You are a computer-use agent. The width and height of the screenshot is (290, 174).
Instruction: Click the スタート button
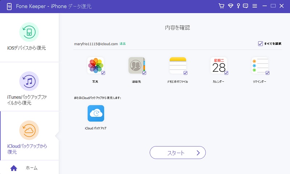(178, 153)
